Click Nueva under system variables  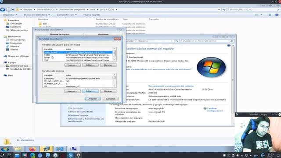click(72, 91)
